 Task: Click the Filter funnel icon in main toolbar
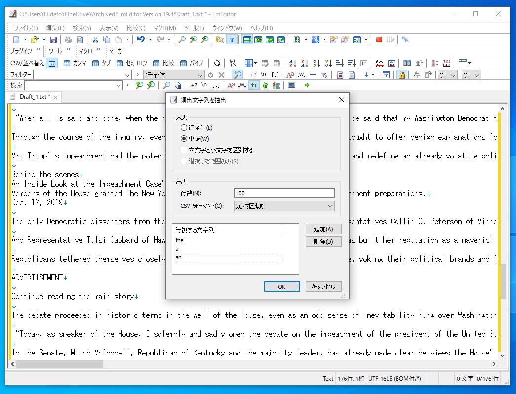(x=232, y=40)
